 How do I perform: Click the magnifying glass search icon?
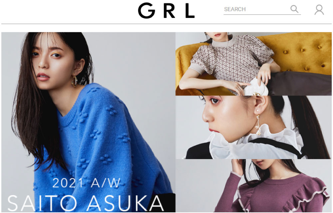(x=294, y=9)
